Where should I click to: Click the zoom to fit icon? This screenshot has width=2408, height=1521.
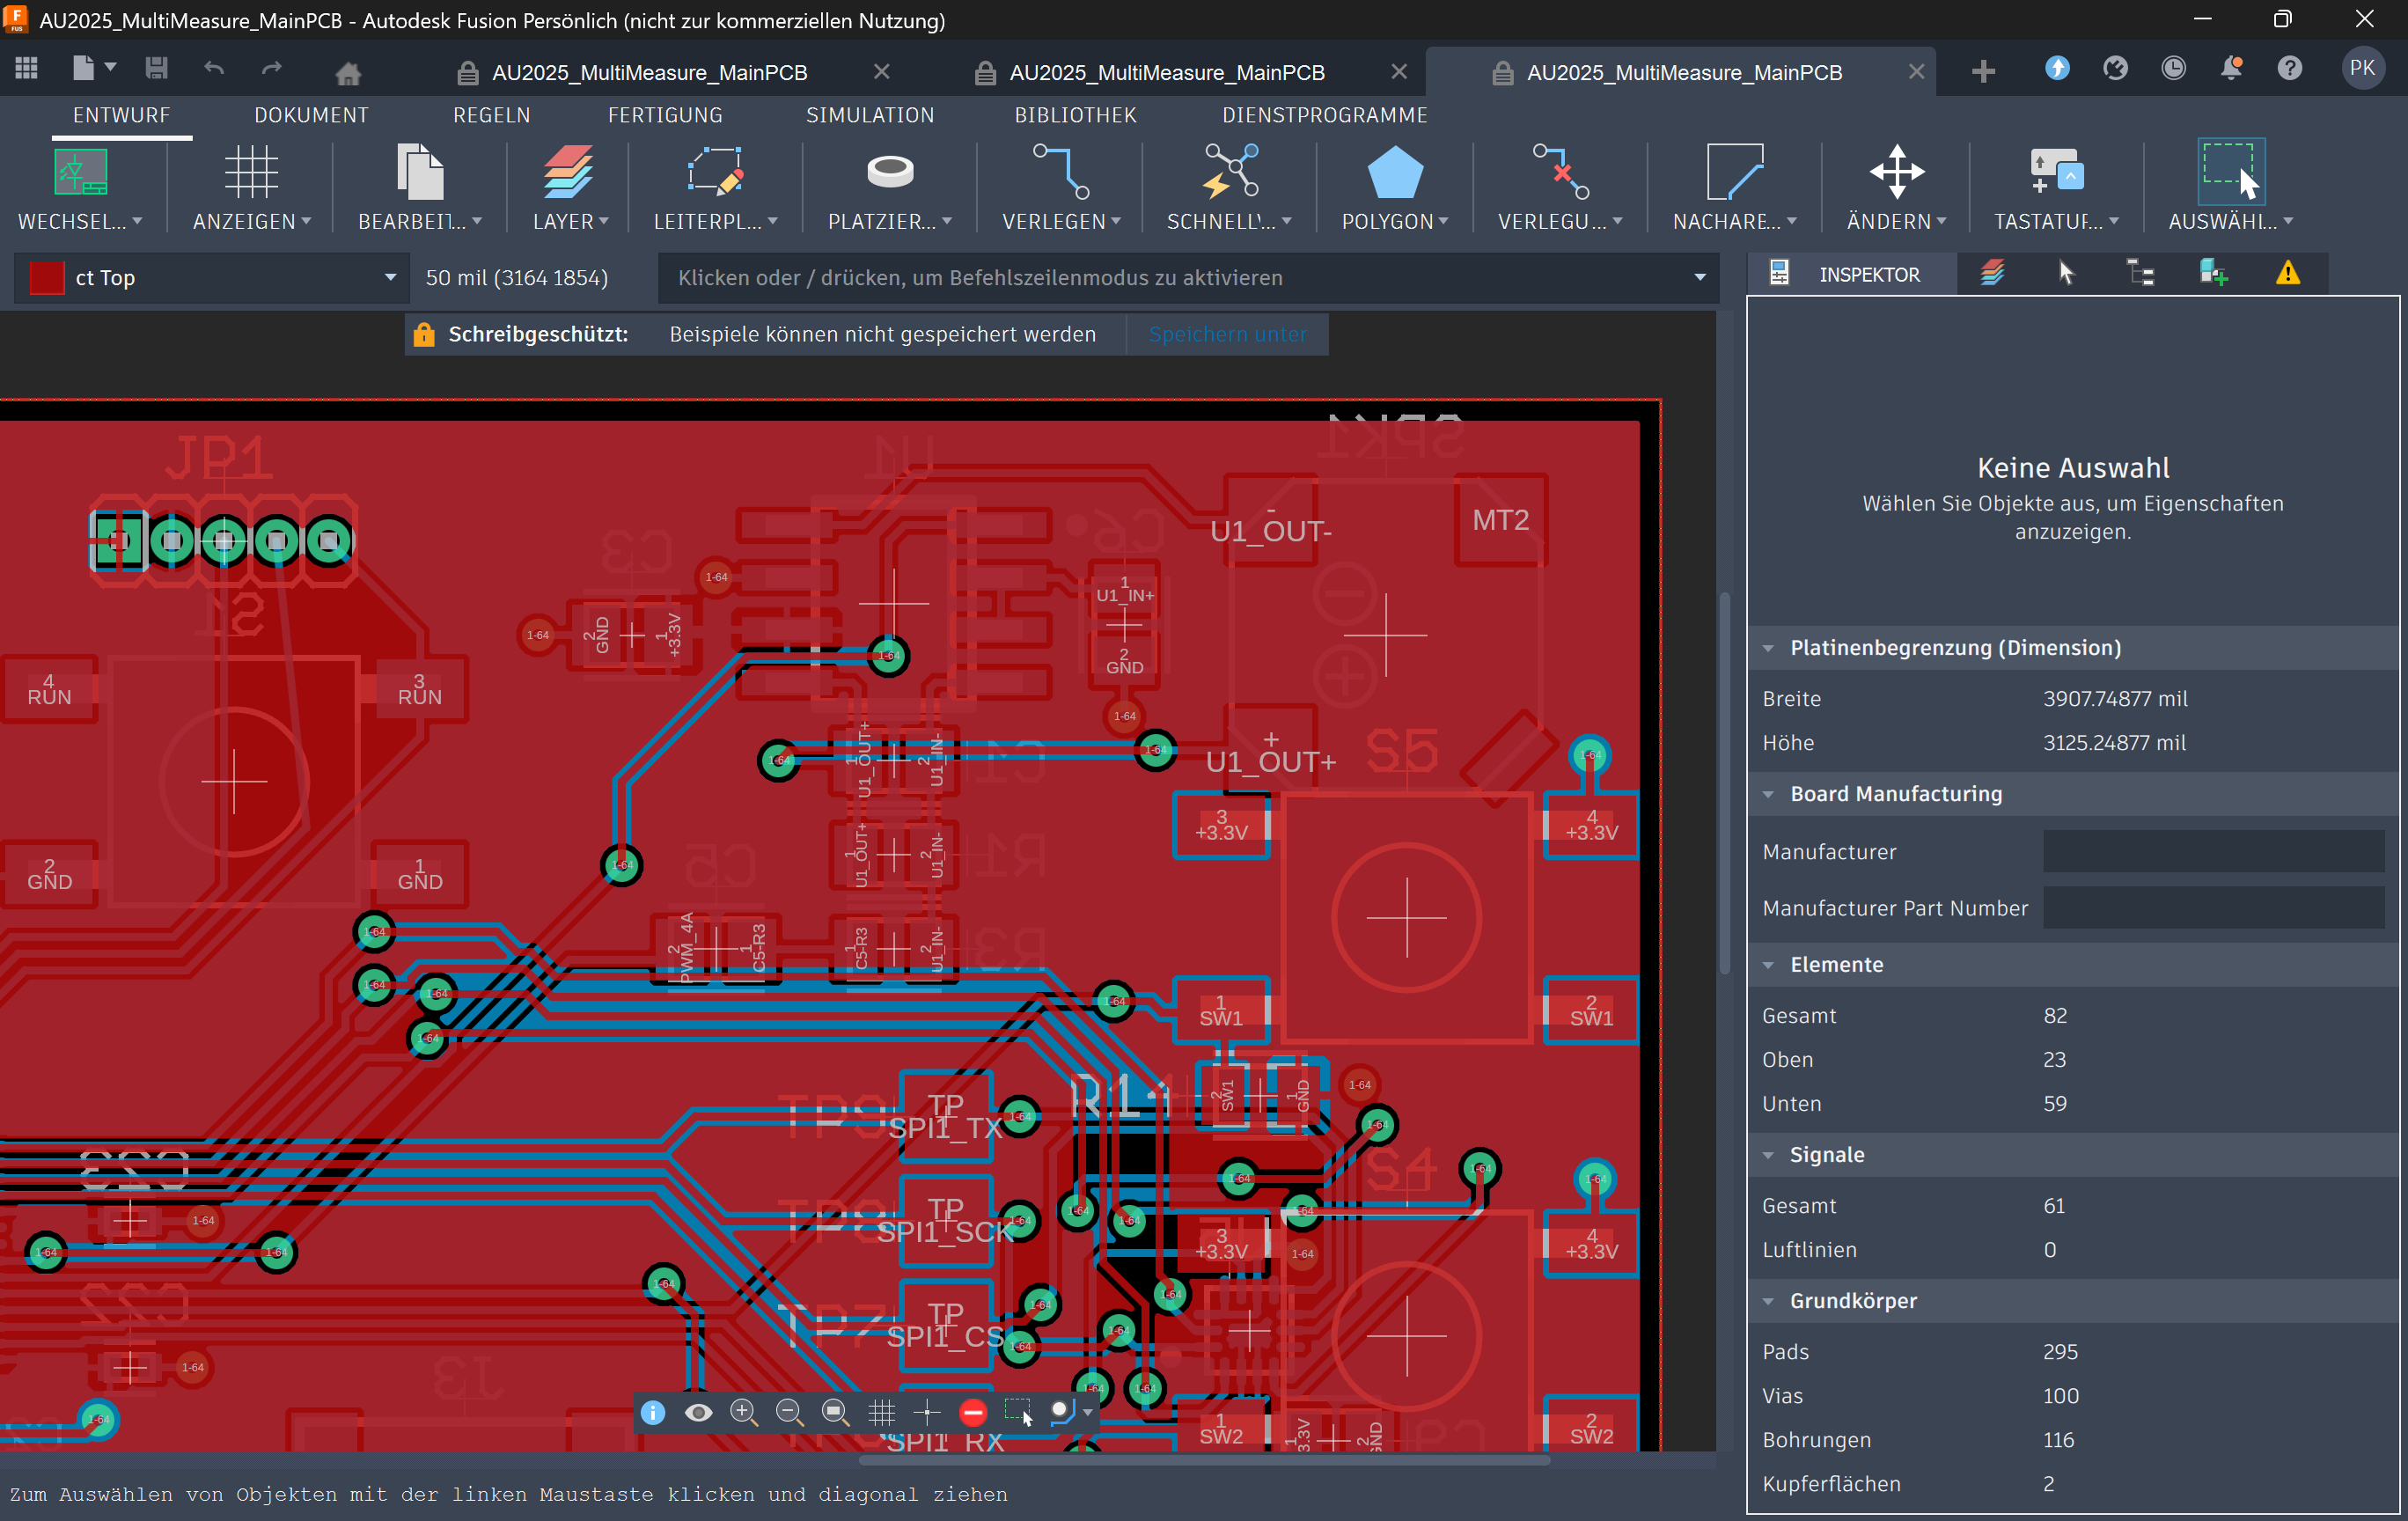click(834, 1411)
